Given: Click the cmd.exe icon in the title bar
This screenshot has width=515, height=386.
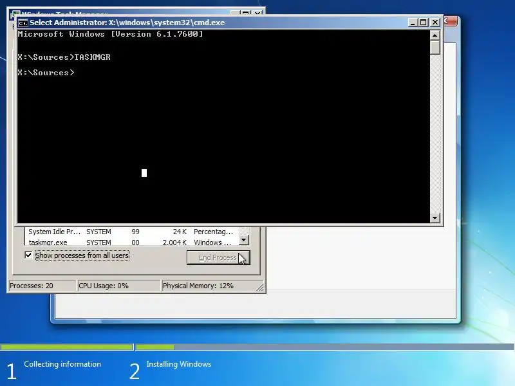Looking at the screenshot, I should coord(23,23).
